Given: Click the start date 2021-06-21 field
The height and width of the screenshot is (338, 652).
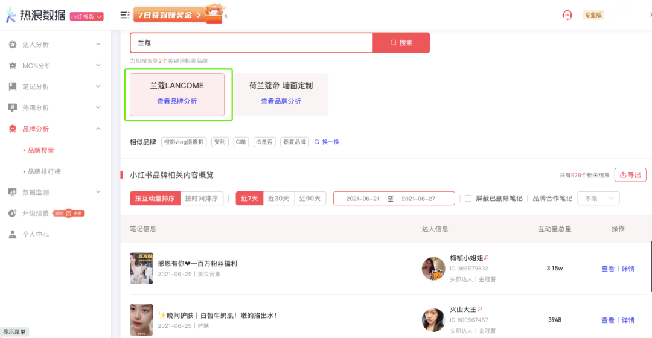Looking at the screenshot, I should (x=363, y=199).
